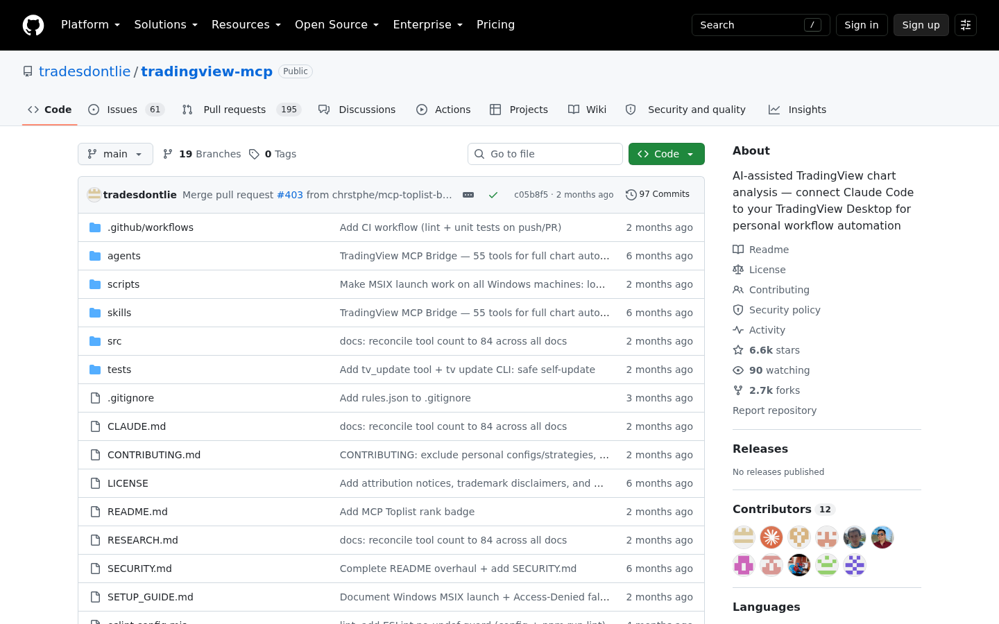Click the Sign up button
The image size is (999, 624).
point(921,25)
